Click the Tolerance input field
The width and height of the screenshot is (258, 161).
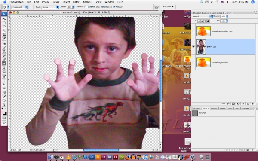(x=86, y=7)
